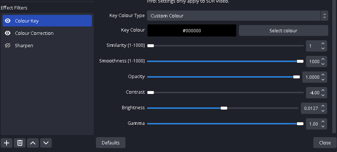Enable the hidden Sharpen filter eye icon
Screen dimensions: 337x152
(8, 46)
